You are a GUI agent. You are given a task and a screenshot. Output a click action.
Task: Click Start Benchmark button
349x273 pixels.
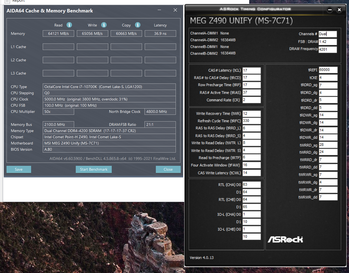pos(94,169)
